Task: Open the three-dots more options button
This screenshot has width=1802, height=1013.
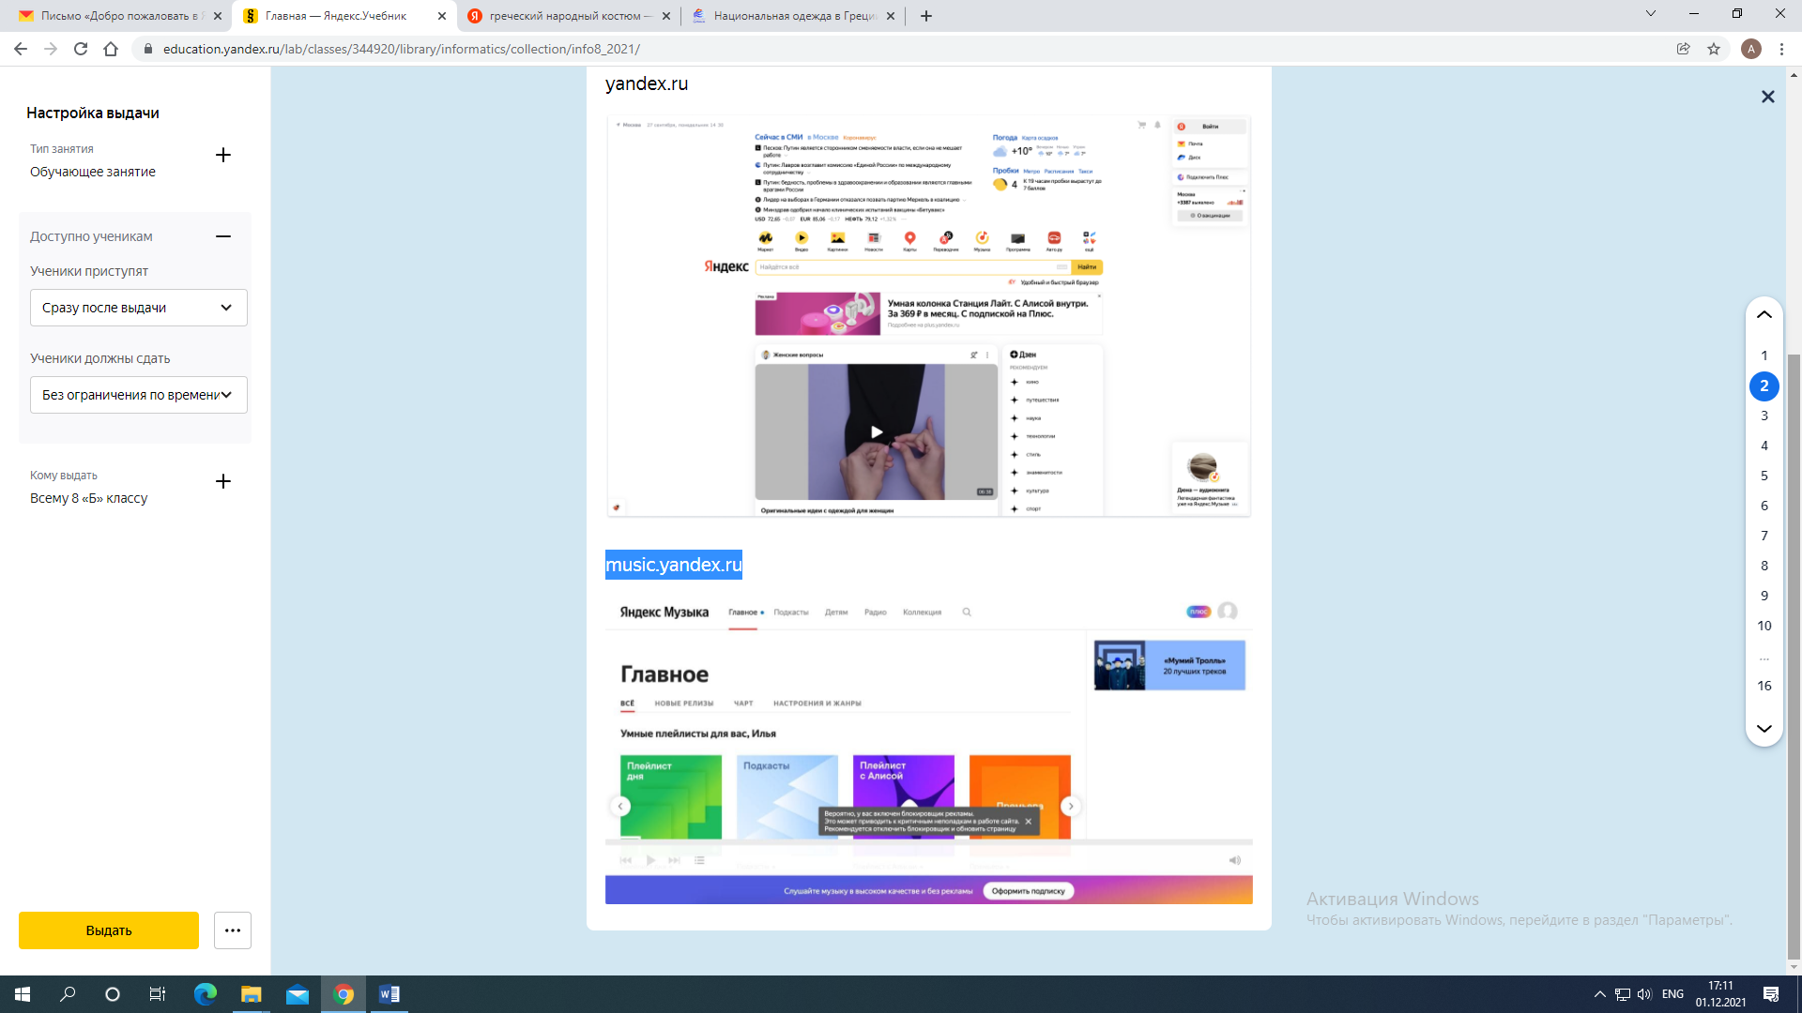Action: coord(233,930)
